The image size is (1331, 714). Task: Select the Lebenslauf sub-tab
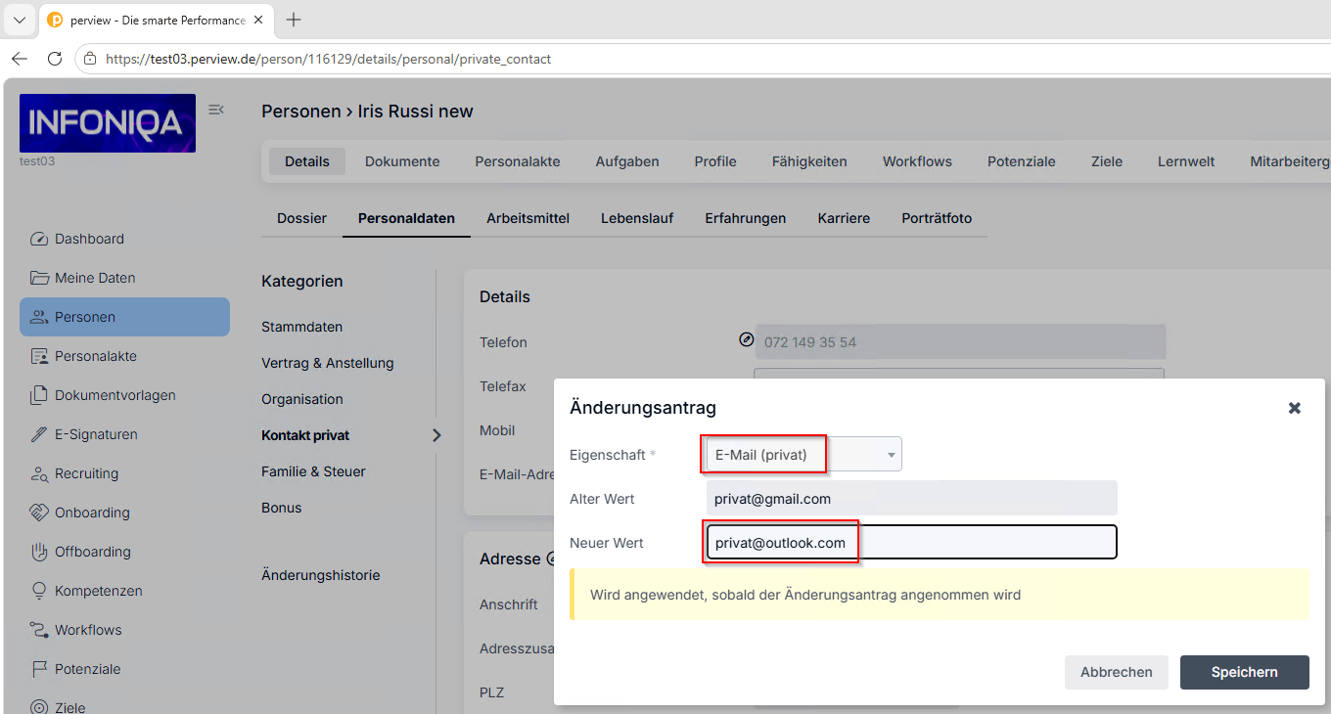tap(637, 218)
